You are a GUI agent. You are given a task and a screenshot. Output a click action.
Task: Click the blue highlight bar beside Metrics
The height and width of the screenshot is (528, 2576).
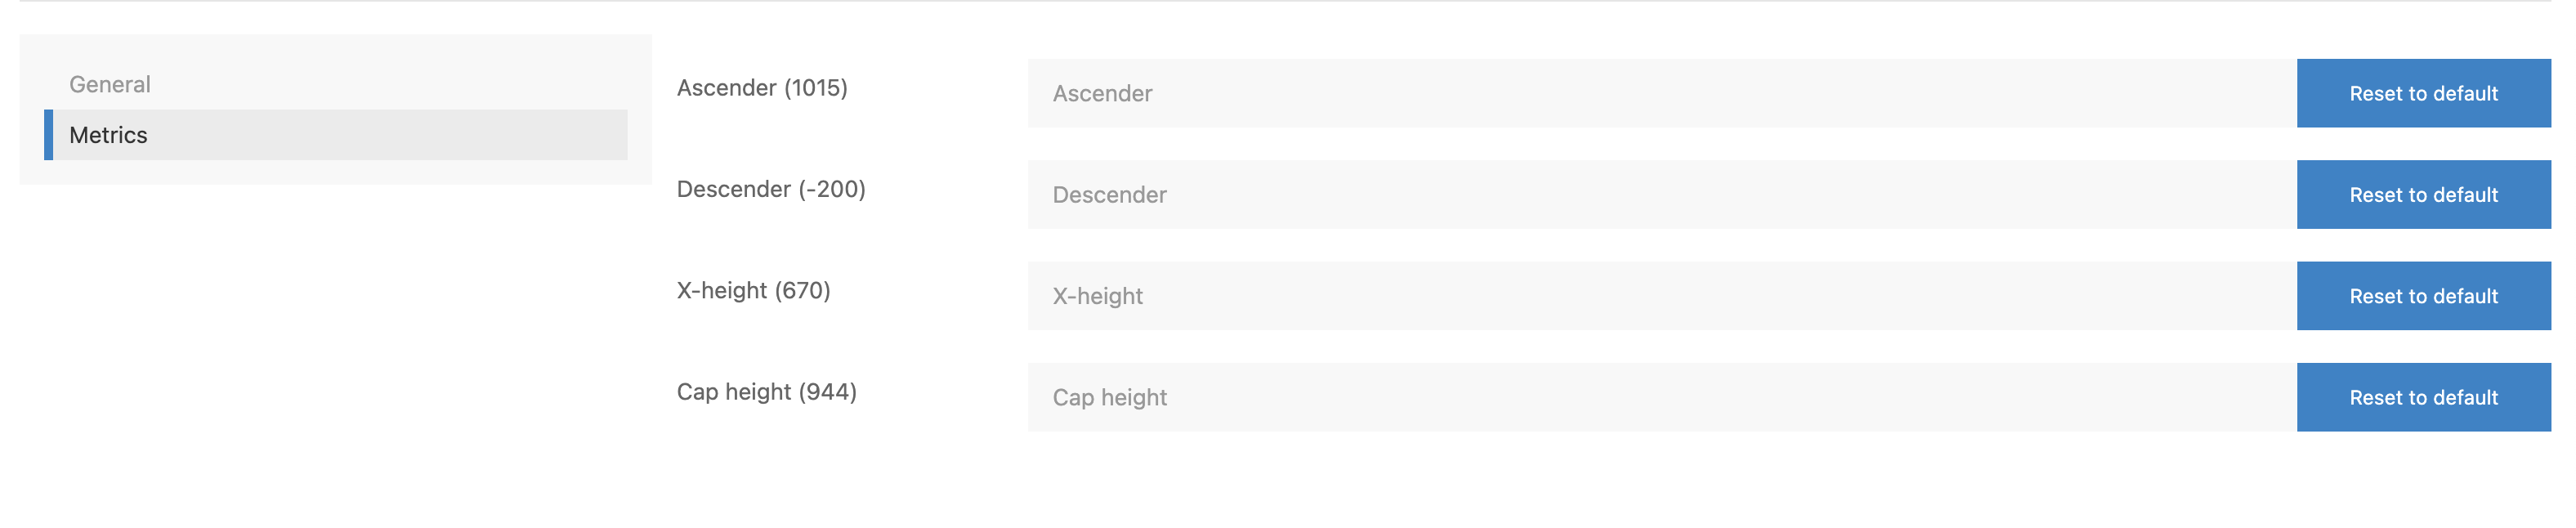tap(48, 135)
